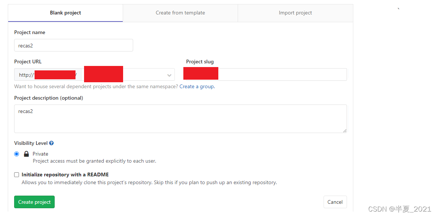Image resolution: width=437 pixels, height=216 pixels.
Task: Click the Project name label
Action: click(x=29, y=33)
